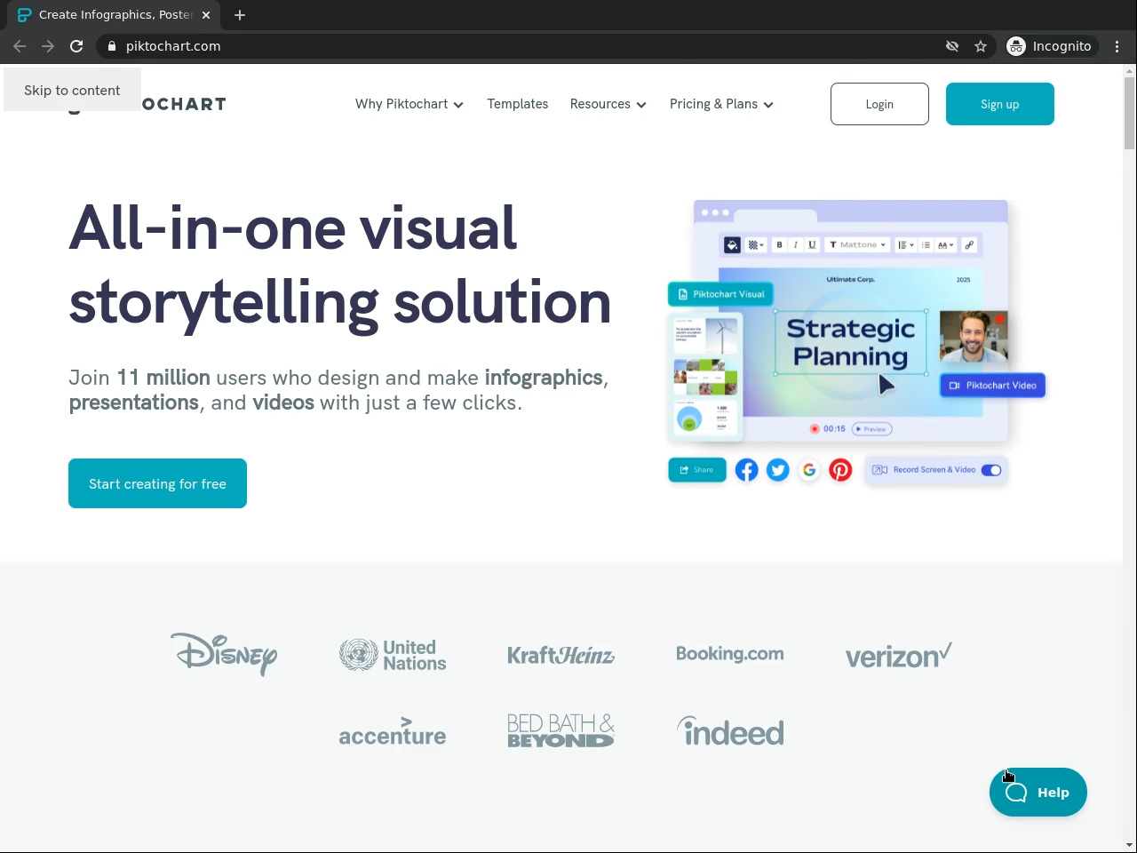Click the Piktochart Video badge in illustration
Viewport: 1137px width, 853px height.
pyautogui.click(x=993, y=386)
